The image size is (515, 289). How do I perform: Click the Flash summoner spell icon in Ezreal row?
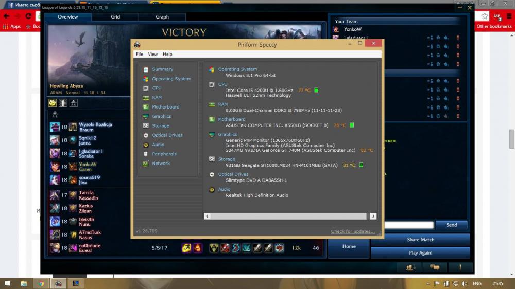point(186,248)
